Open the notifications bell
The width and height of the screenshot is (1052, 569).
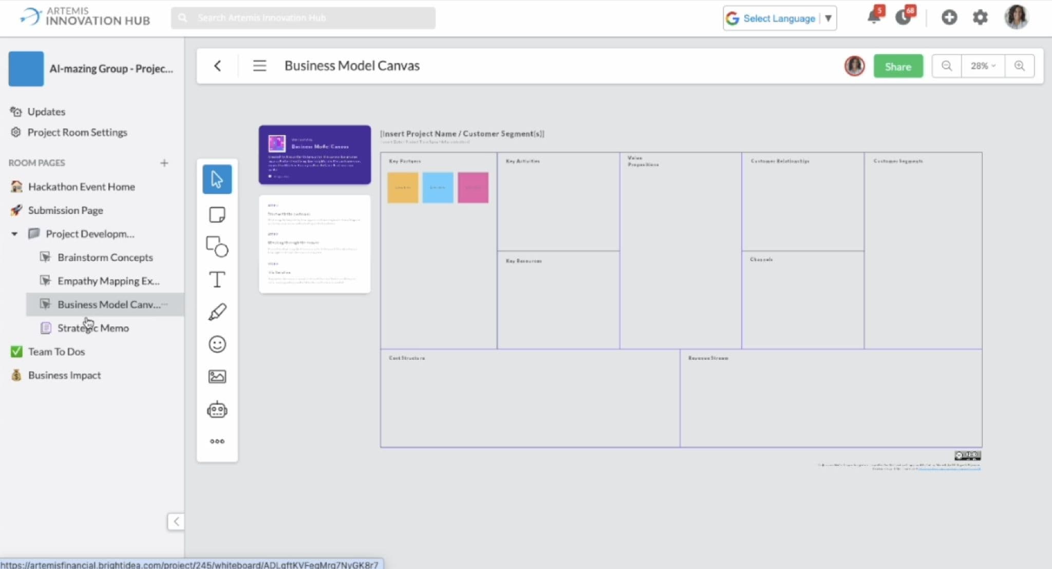coord(874,17)
